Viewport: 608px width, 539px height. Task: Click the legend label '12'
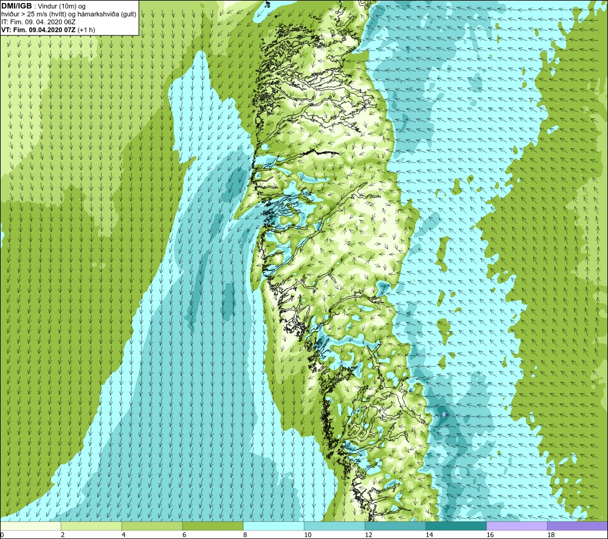[x=368, y=535]
